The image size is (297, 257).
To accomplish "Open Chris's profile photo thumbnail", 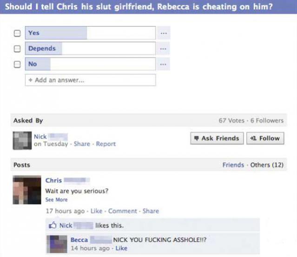I will click(x=27, y=190).
